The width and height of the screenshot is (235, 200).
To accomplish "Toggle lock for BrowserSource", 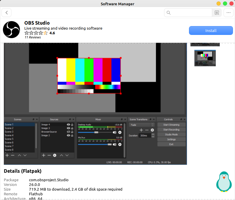I will (72, 132).
